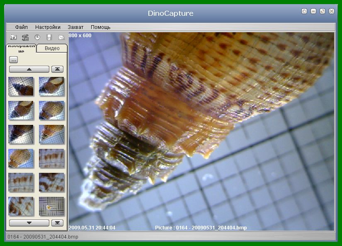
Task: Click the thumbnail list down arrow button
Action: point(29,223)
